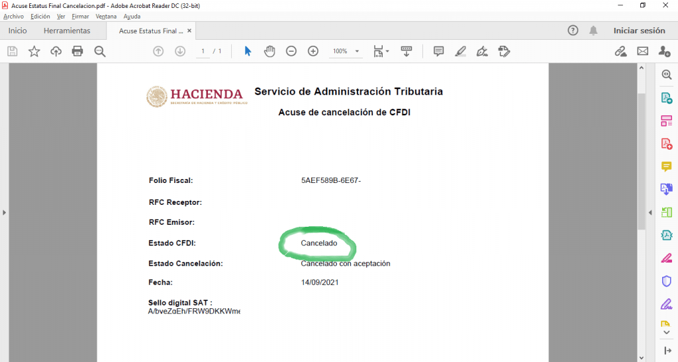Click the share with others person icon
678x362 pixels.
click(x=665, y=52)
